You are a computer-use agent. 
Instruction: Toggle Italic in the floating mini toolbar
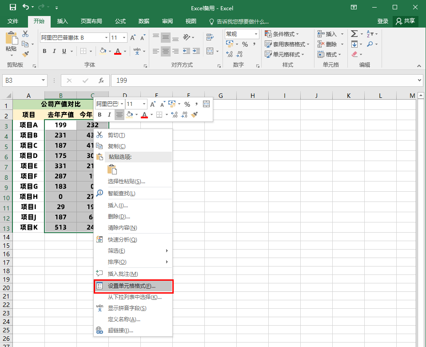(109, 115)
